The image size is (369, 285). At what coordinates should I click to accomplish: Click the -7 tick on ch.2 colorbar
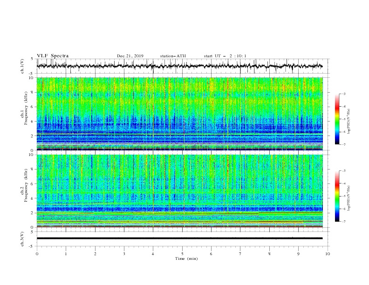(x=343, y=221)
